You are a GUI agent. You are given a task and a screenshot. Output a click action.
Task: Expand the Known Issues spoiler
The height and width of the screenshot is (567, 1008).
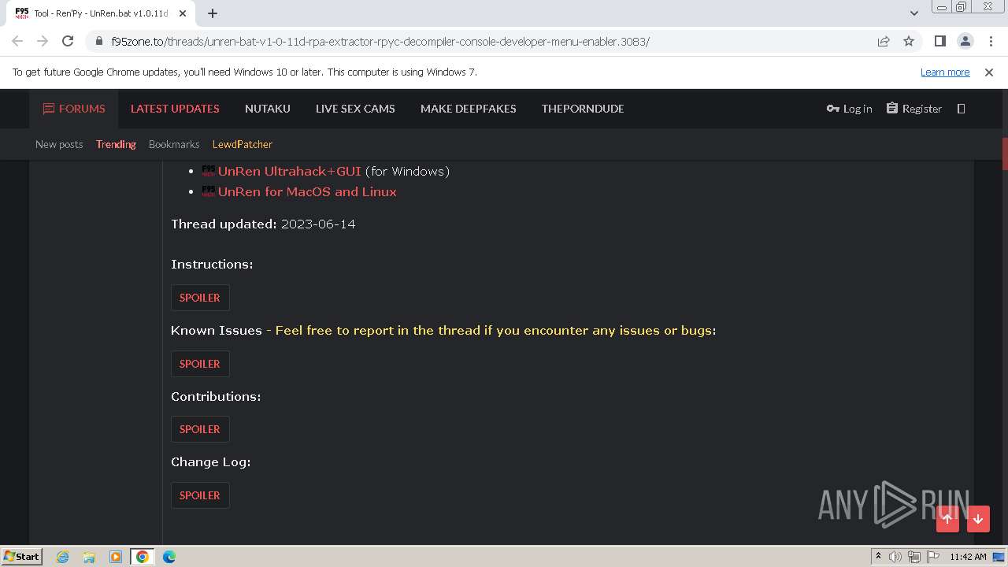click(x=200, y=364)
